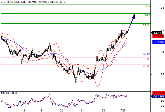The width and height of the screenshot is (165, 112).
Task: Click the 28 price axis tick label
Action: click(x=162, y=74)
